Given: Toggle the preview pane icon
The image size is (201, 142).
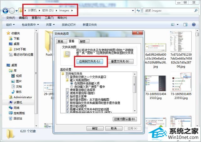Looking at the screenshot, I should 185,24.
